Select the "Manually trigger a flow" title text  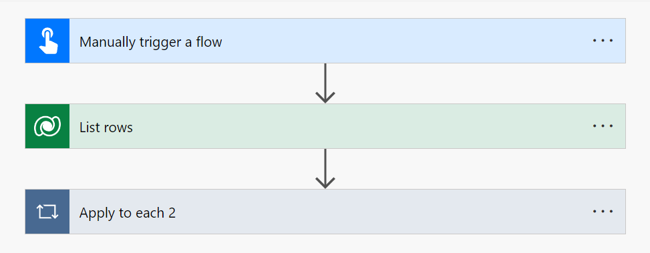pos(150,42)
